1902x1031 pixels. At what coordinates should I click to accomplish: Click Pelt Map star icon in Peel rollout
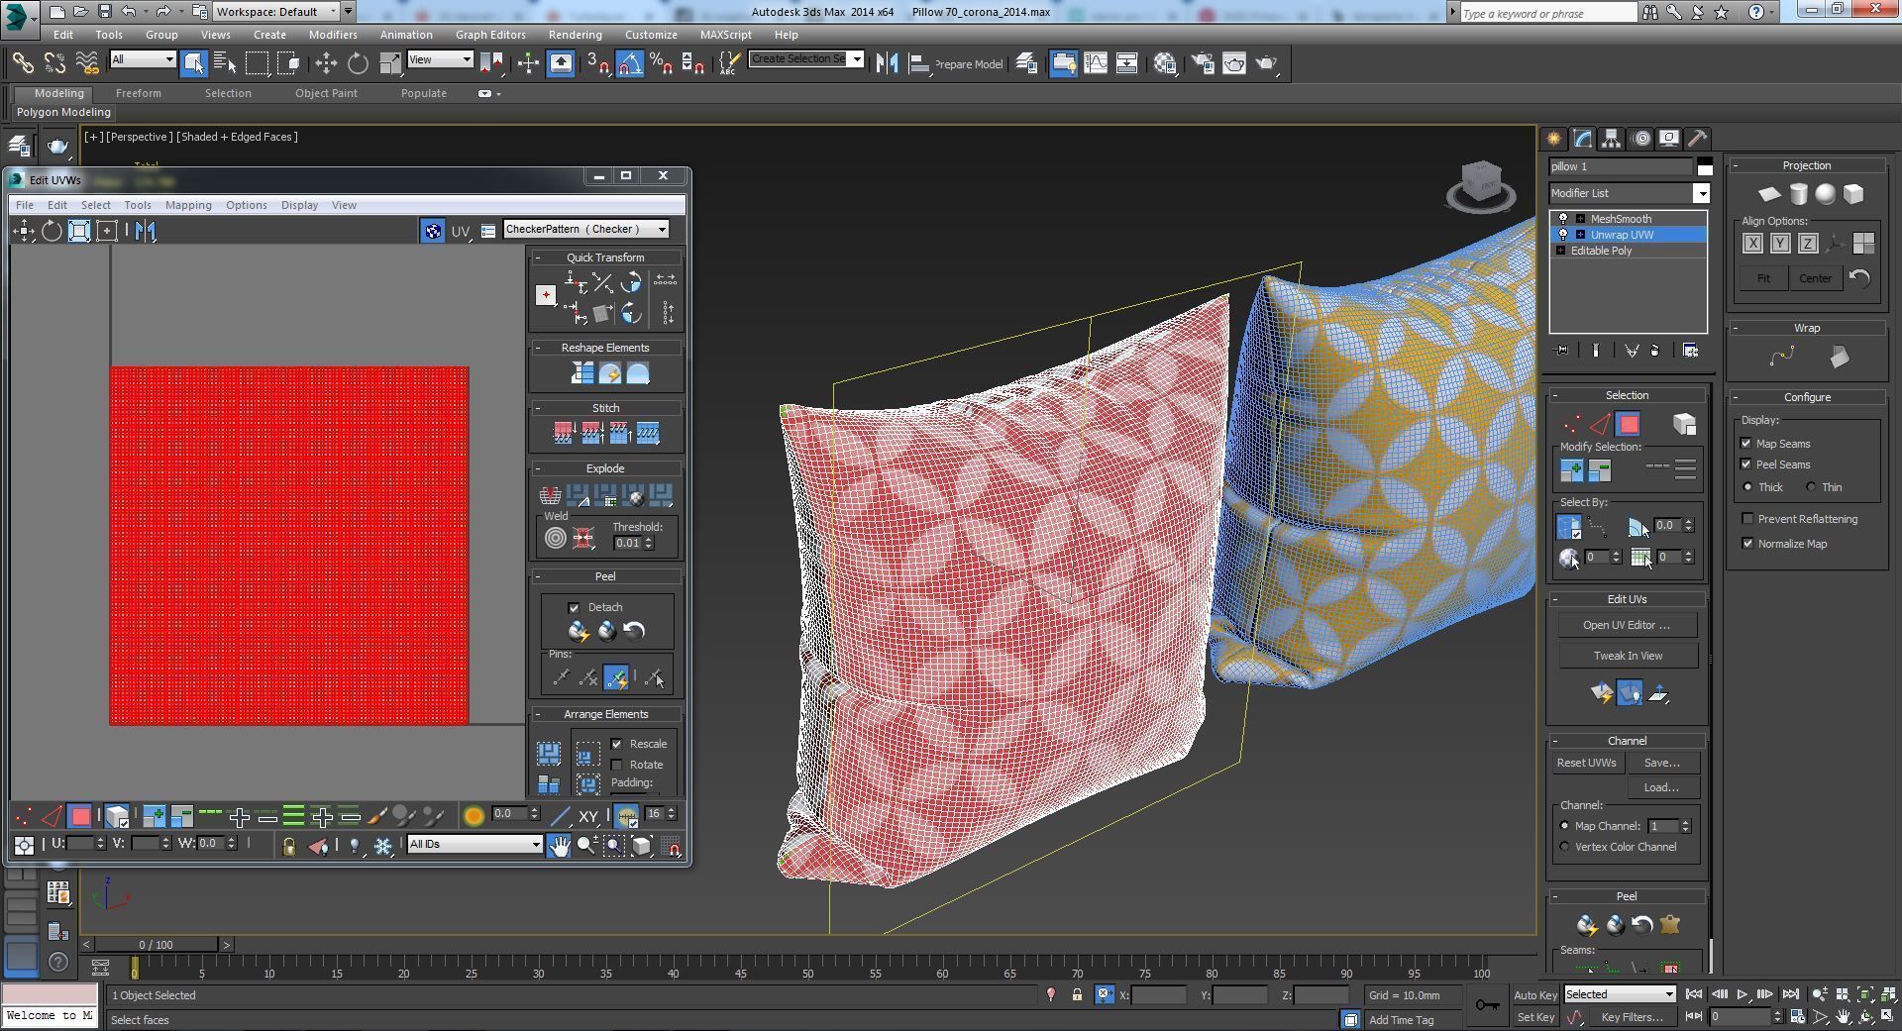[x=1670, y=925]
